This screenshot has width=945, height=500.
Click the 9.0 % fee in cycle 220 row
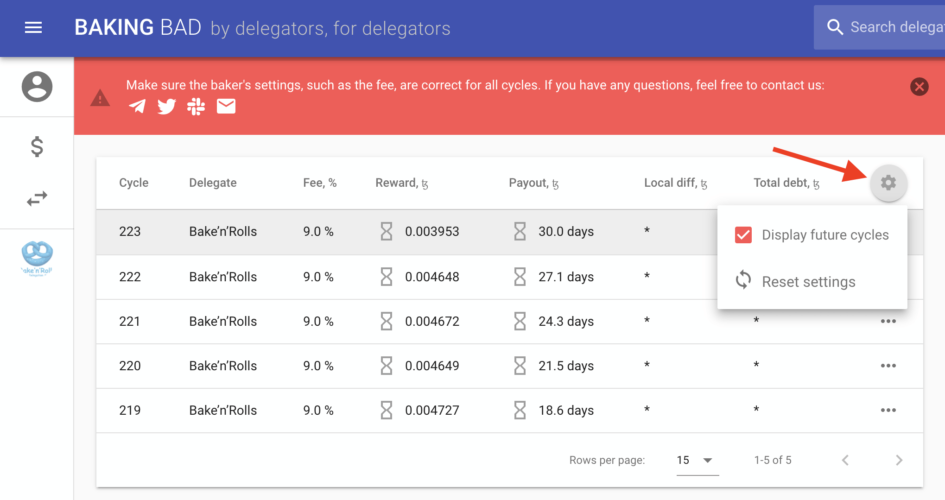tap(318, 366)
